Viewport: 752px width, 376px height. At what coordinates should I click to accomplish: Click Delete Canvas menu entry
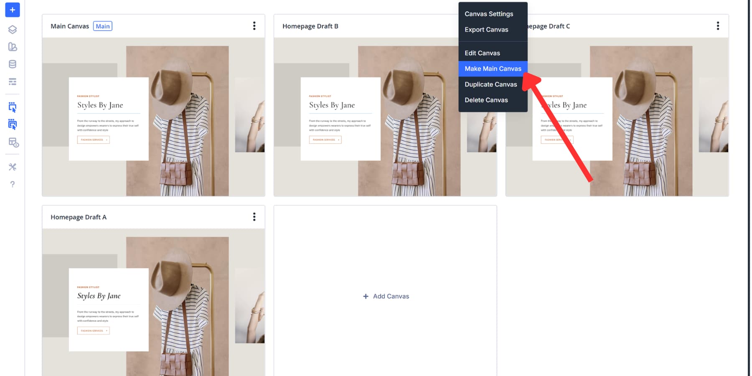coord(486,100)
